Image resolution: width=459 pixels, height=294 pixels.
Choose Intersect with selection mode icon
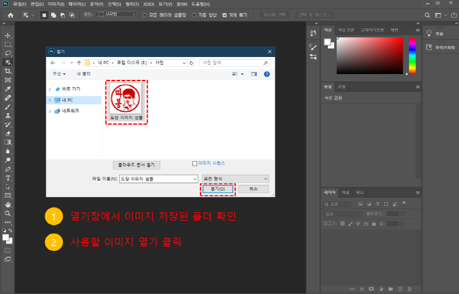point(72,15)
